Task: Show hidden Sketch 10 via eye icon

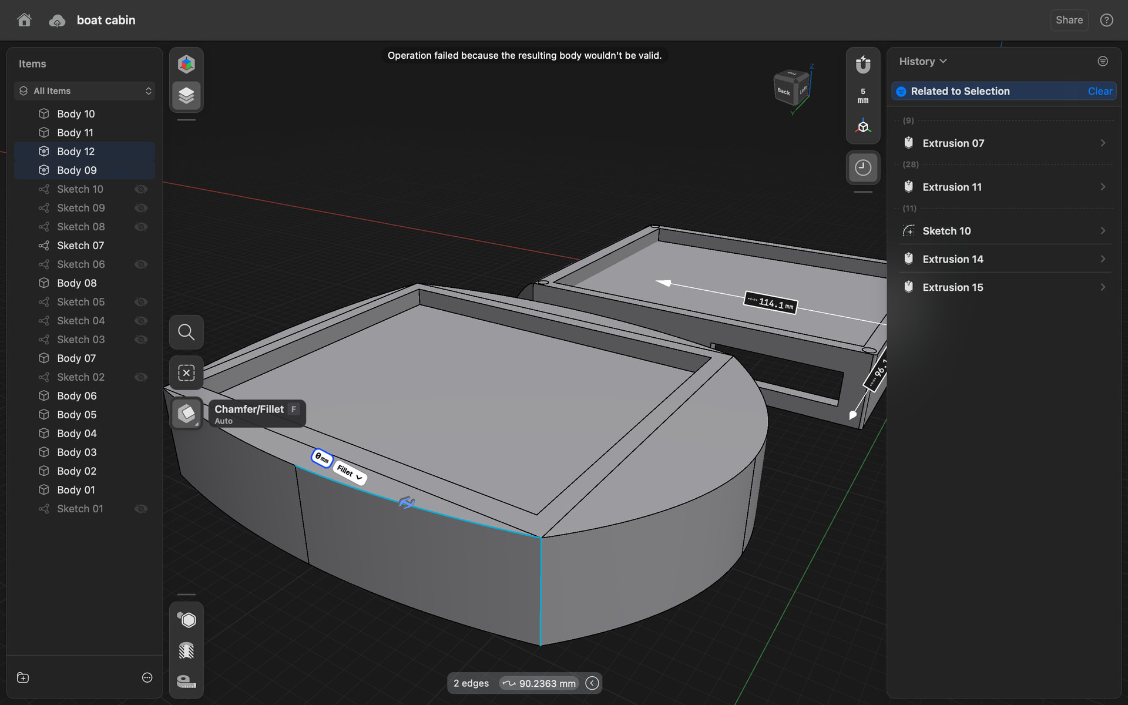Action: point(141,189)
